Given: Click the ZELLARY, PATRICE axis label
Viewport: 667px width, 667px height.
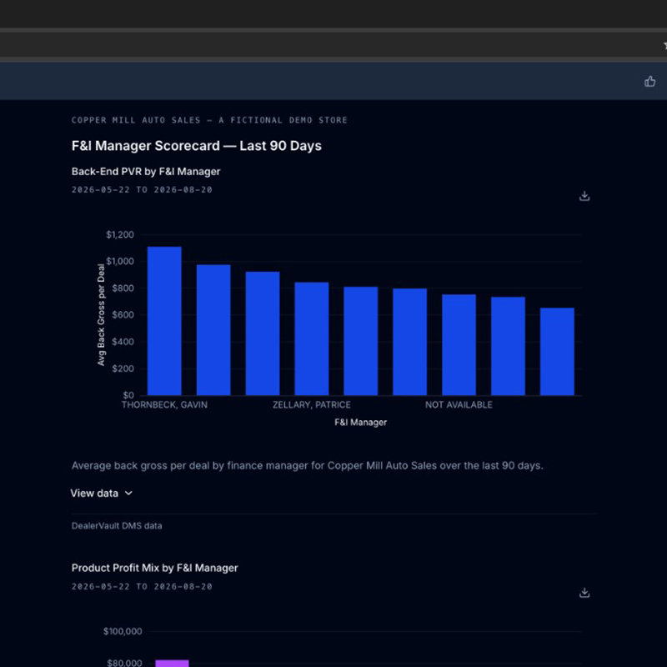Looking at the screenshot, I should tap(312, 404).
